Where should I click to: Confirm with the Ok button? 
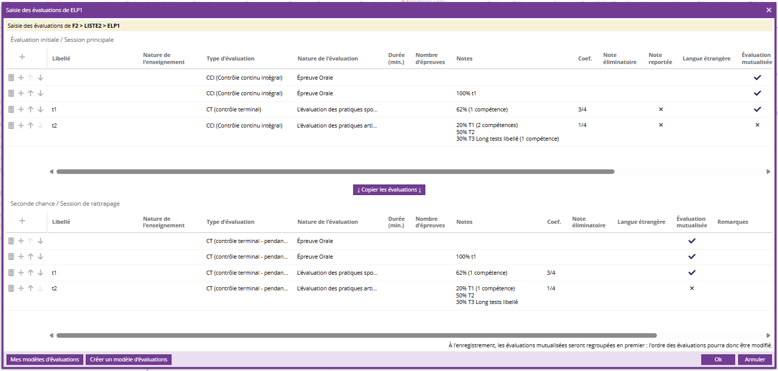[x=718, y=359]
